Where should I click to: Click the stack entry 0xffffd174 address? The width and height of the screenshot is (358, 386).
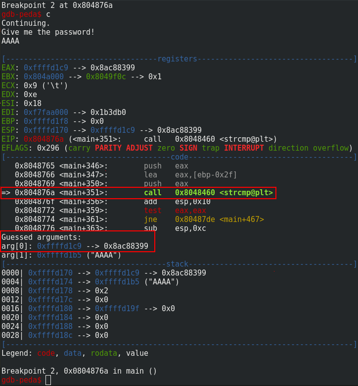[x=50, y=282]
